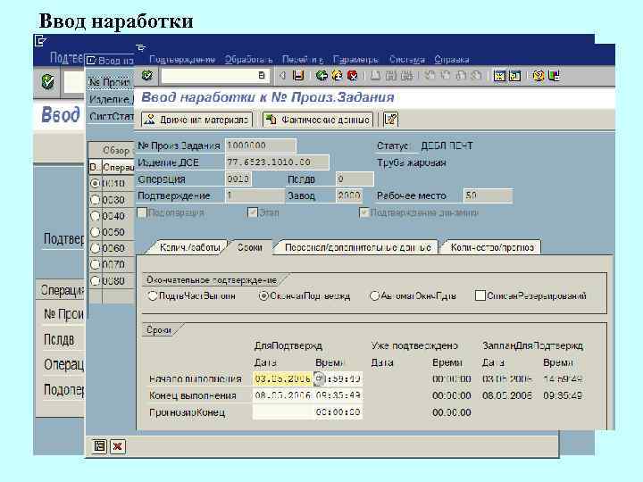
Task: Click the Create Shortcut icon
Action: [x=514, y=76]
